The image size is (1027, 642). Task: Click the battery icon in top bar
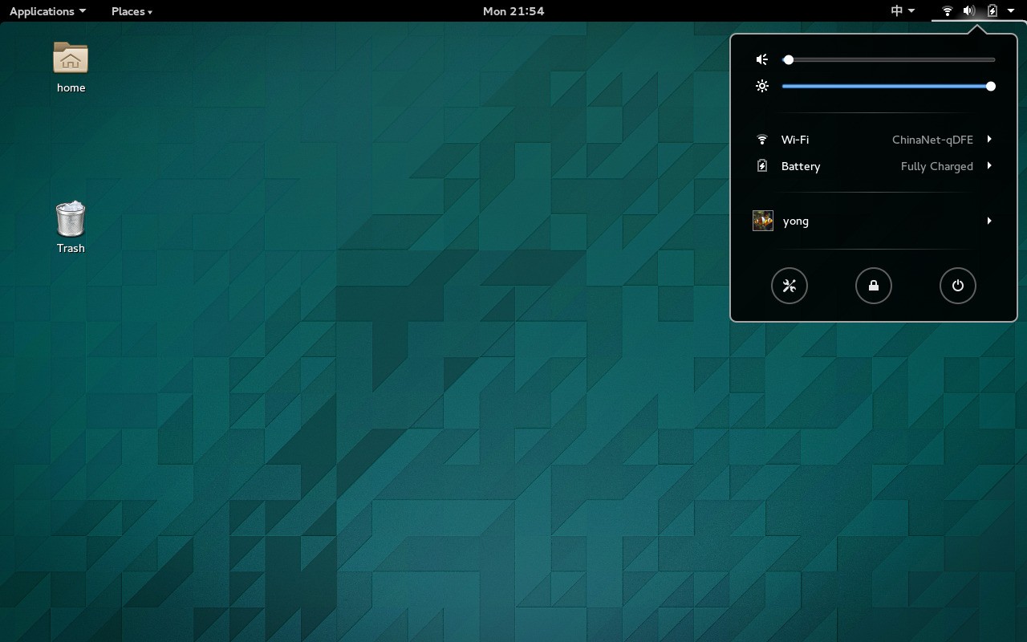[992, 10]
